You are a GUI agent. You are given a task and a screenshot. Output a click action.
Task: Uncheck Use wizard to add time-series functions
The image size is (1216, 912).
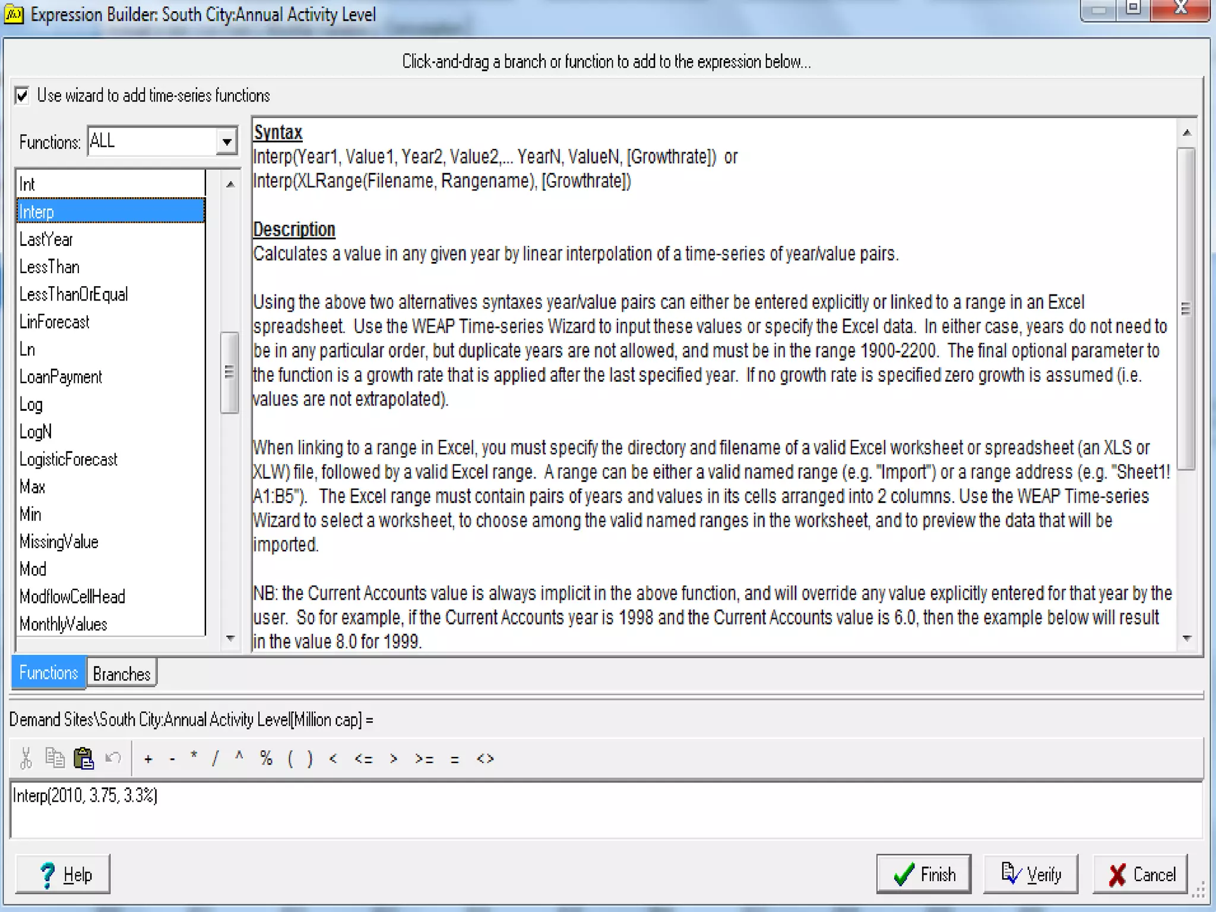tap(23, 96)
